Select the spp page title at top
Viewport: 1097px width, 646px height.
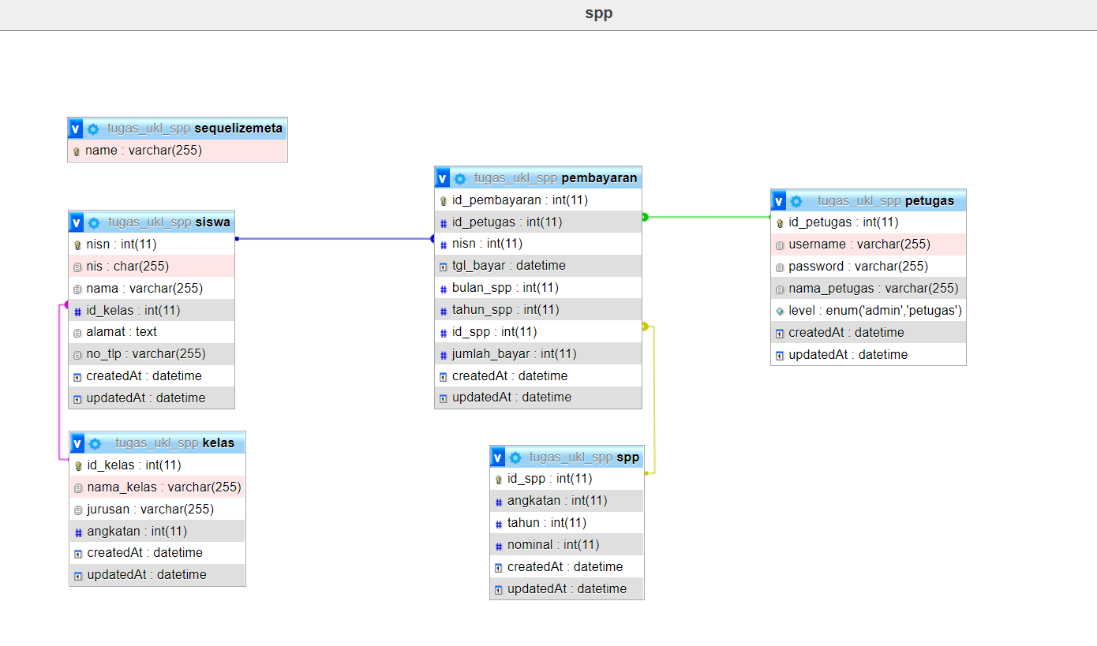[599, 13]
